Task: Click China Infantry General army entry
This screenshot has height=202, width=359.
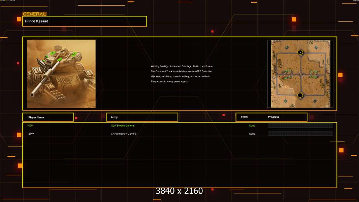Action: [x=124, y=134]
